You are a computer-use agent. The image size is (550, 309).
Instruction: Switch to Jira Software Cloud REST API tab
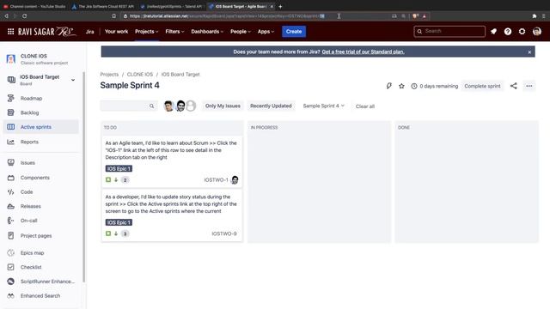pyautogui.click(x=103, y=6)
